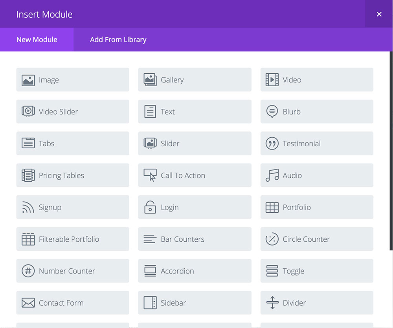Select the Gallery module icon
Viewport: 393px width, 328px height.
(x=150, y=80)
